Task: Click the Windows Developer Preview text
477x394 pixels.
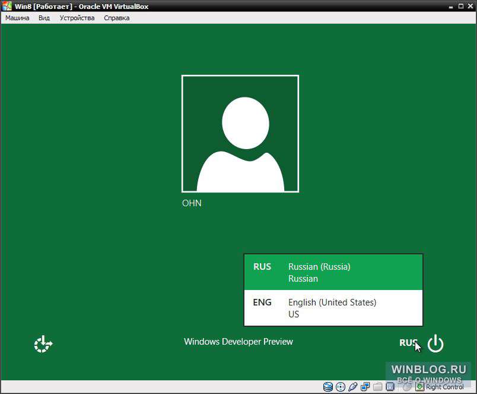Action: click(238, 342)
